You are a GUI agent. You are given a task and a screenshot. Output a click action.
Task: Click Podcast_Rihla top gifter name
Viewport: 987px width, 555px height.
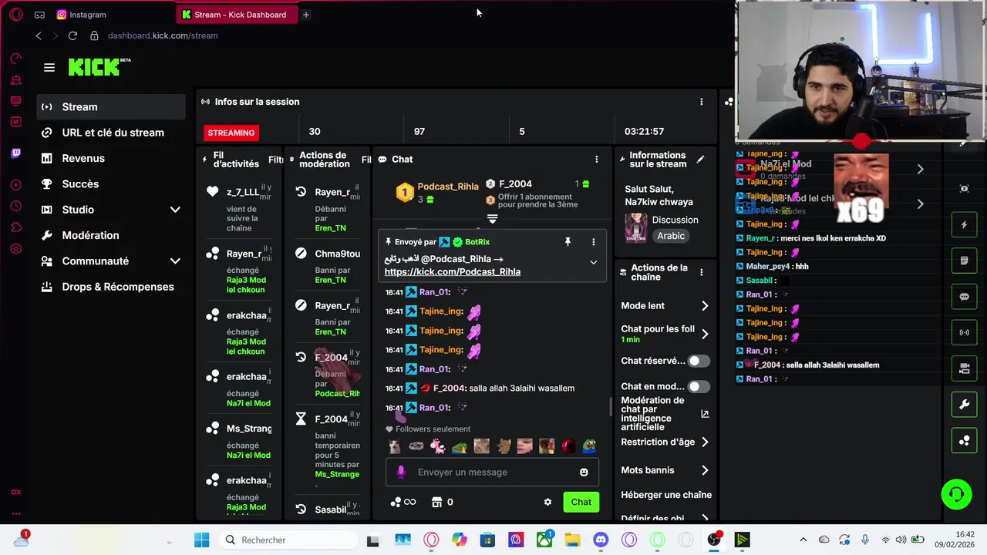[448, 187]
